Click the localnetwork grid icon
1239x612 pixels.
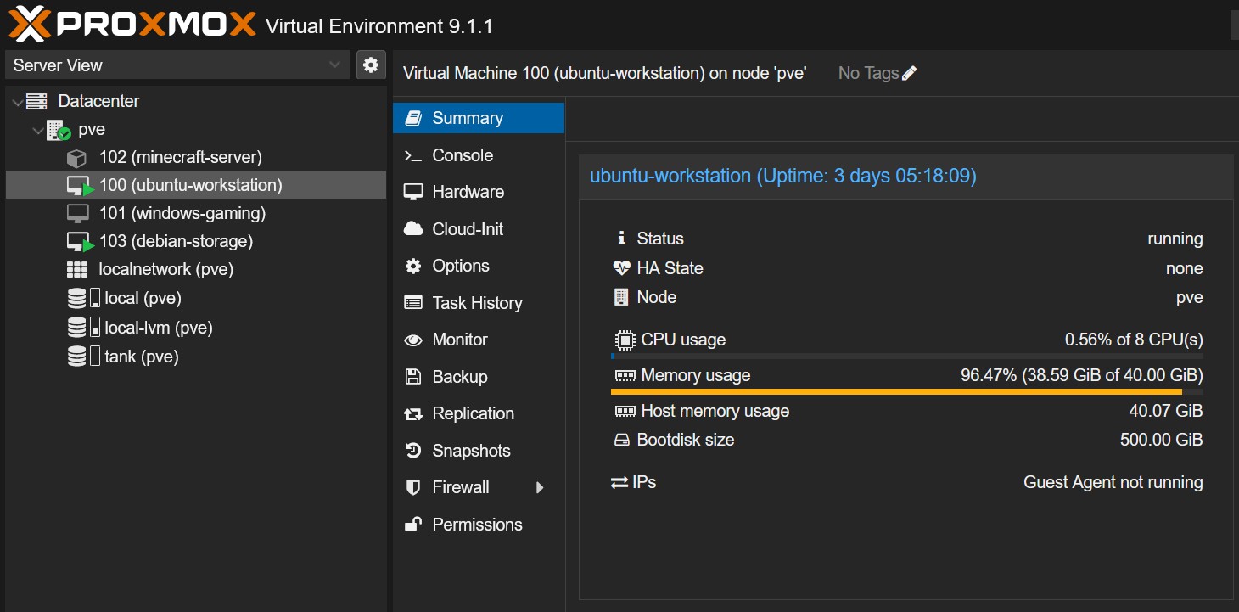(x=77, y=270)
